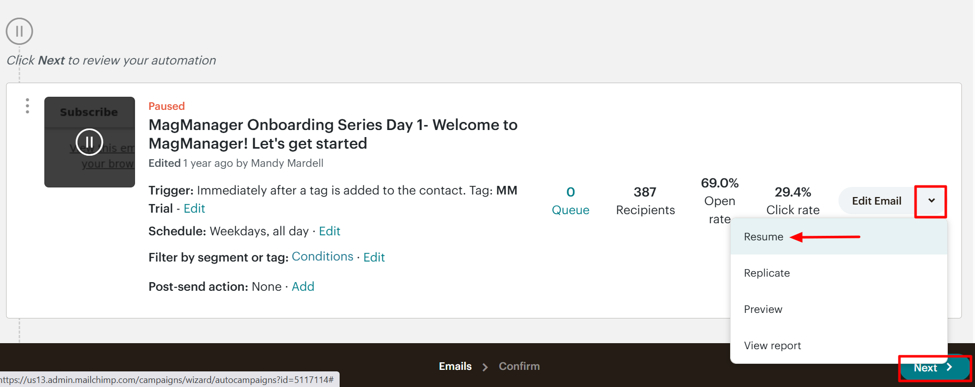Click the Next button

934,368
